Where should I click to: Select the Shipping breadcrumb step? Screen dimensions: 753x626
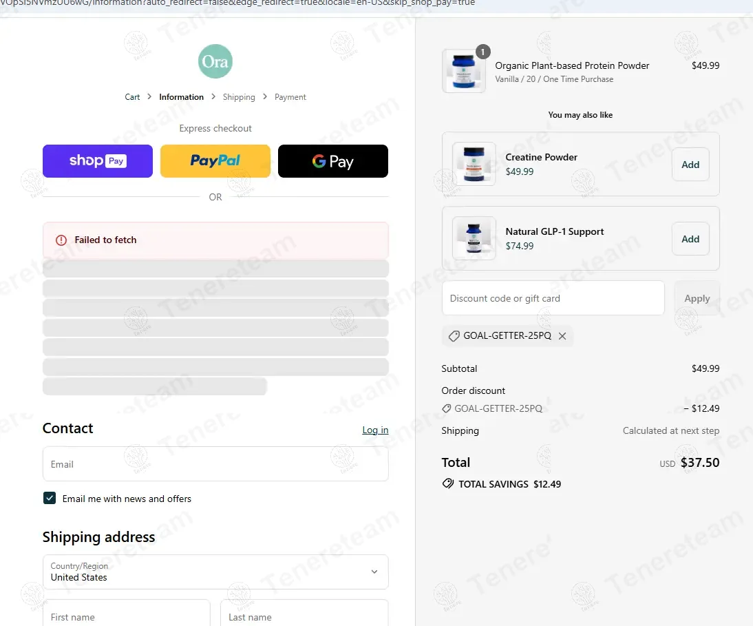(239, 97)
